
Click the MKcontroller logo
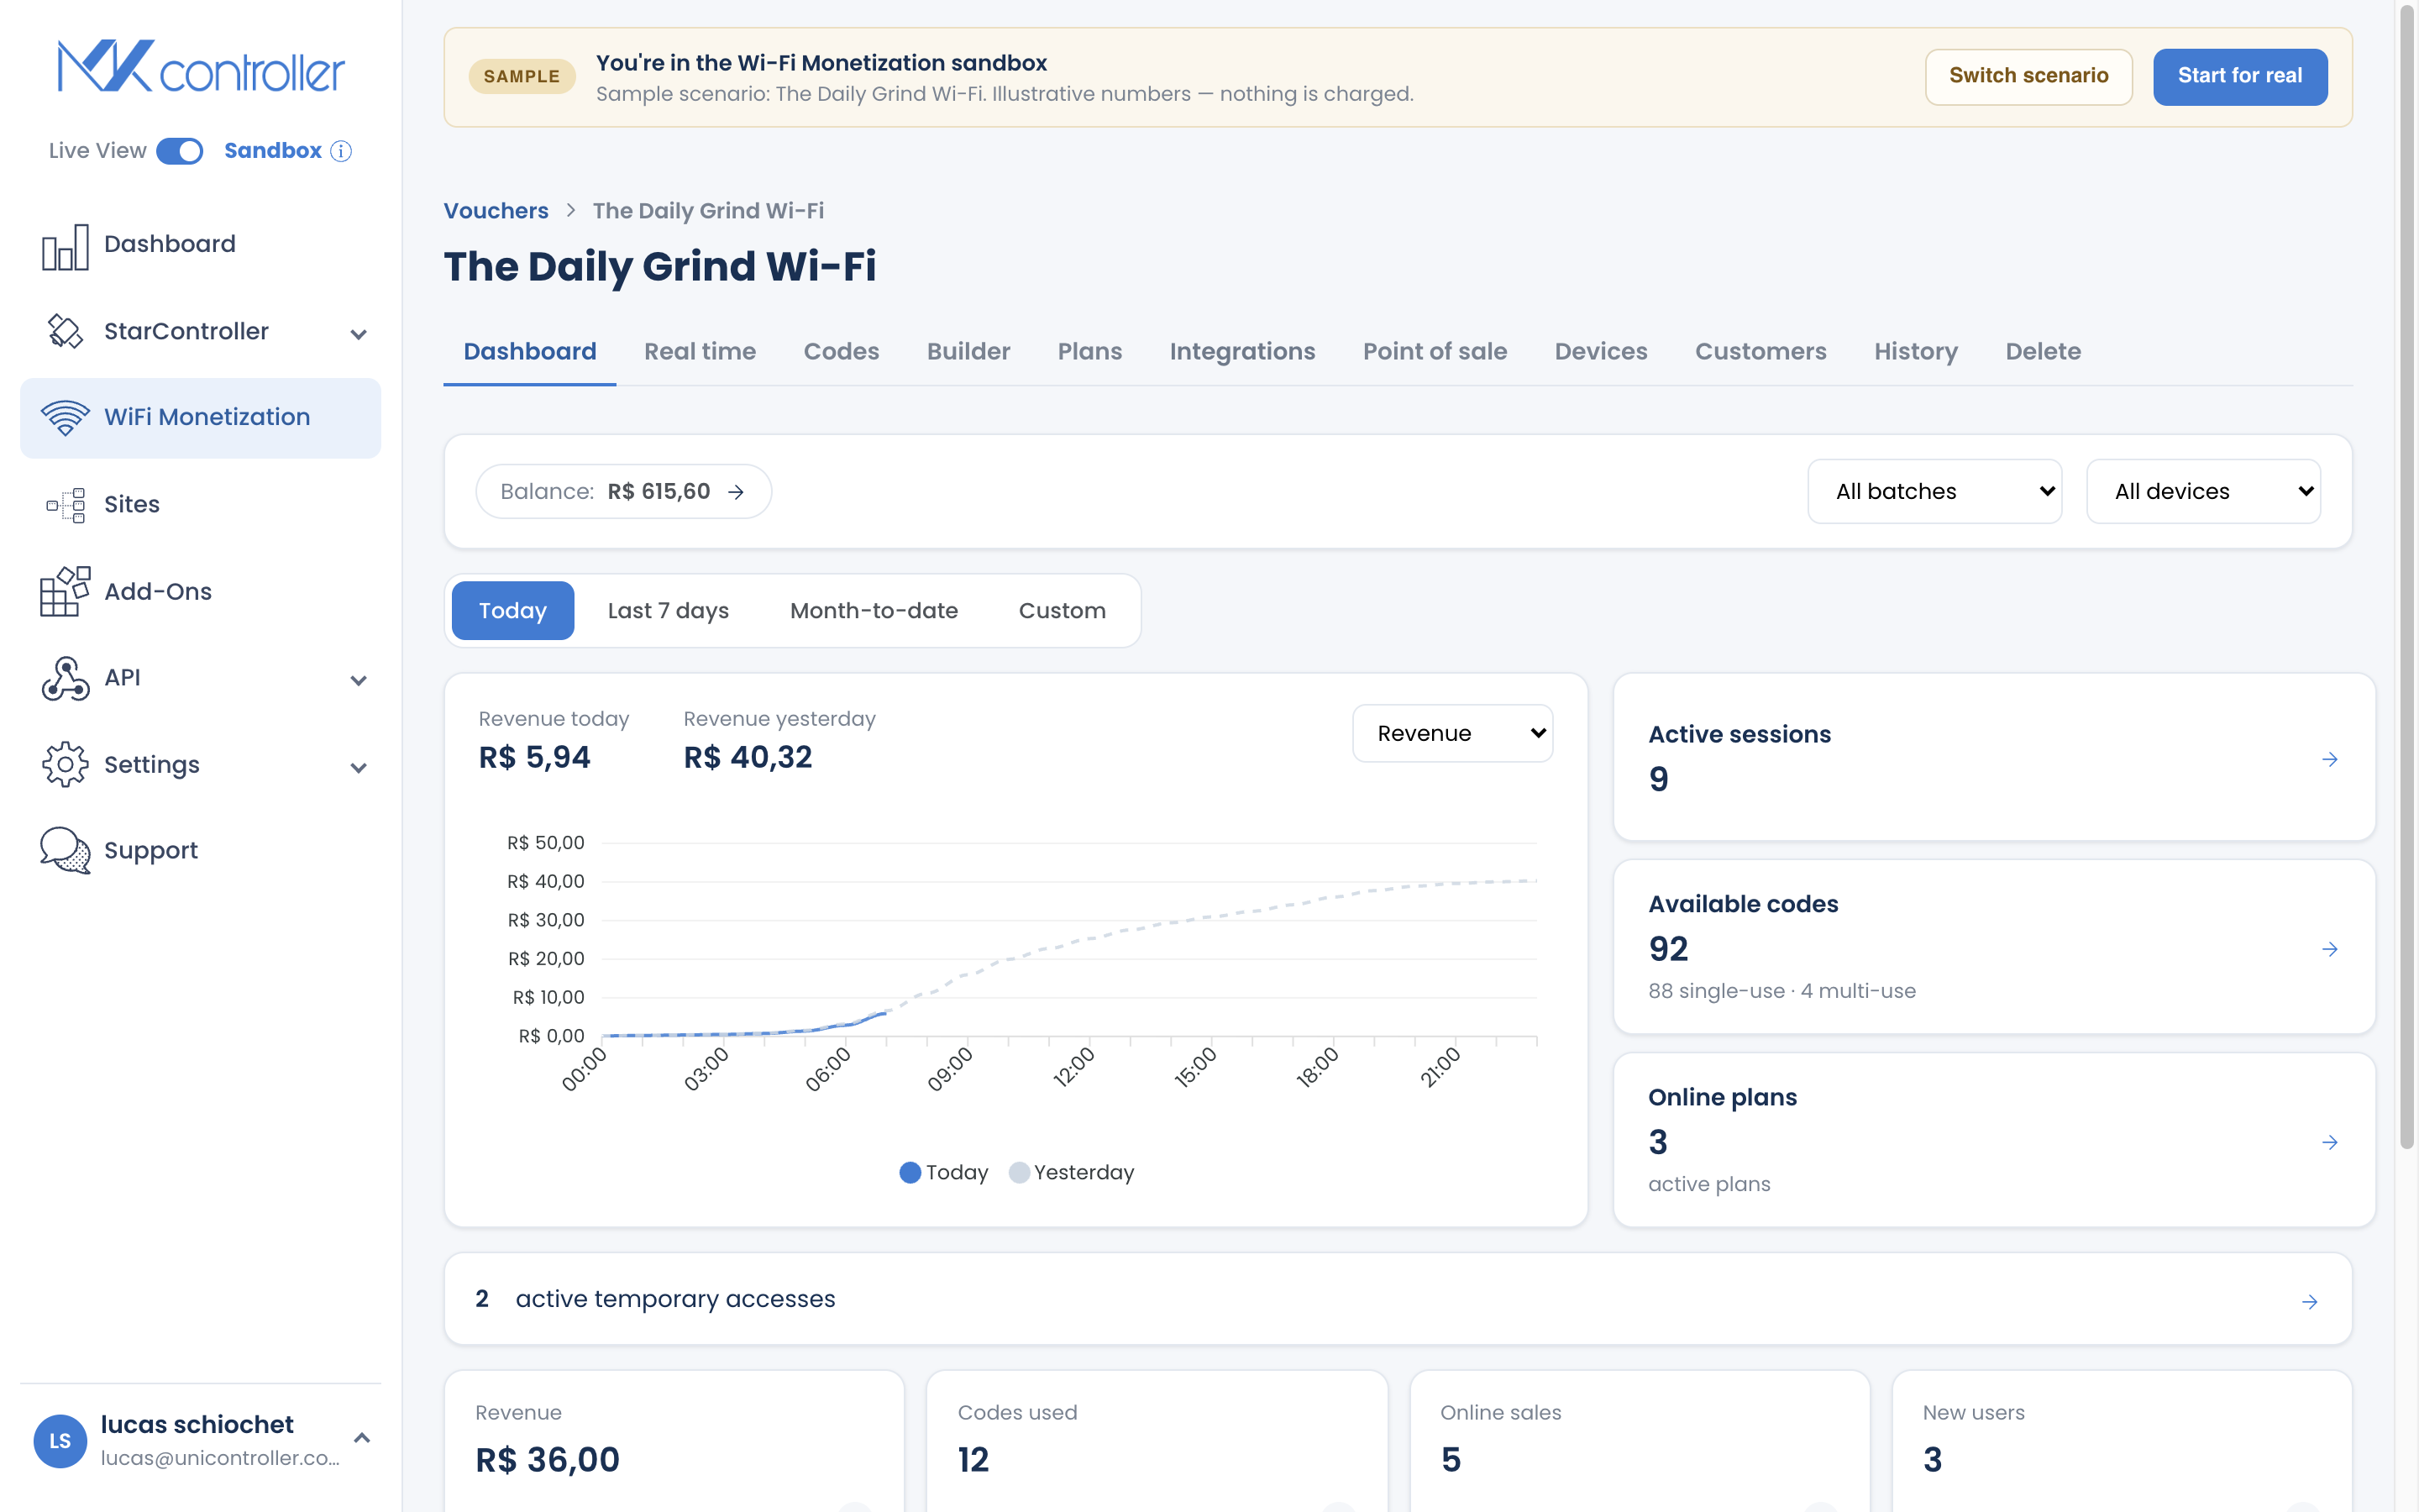coord(201,67)
